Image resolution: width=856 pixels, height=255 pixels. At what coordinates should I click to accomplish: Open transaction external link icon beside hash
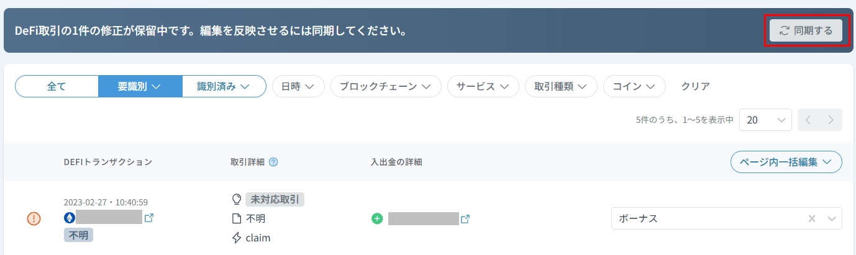[149, 218]
